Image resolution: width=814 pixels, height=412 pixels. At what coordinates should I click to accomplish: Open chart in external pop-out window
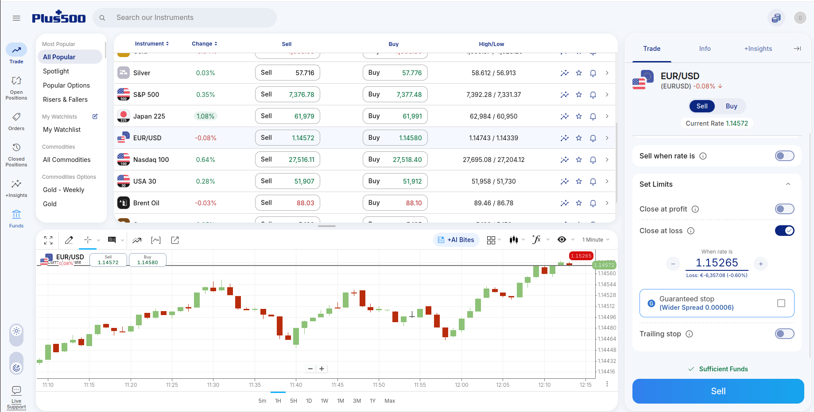pyautogui.click(x=175, y=240)
